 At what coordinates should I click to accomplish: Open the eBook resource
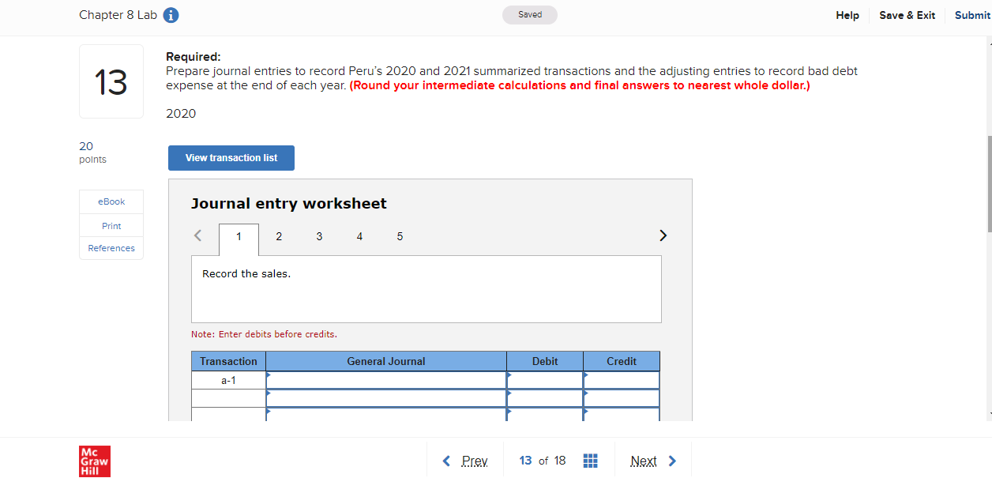pyautogui.click(x=111, y=201)
